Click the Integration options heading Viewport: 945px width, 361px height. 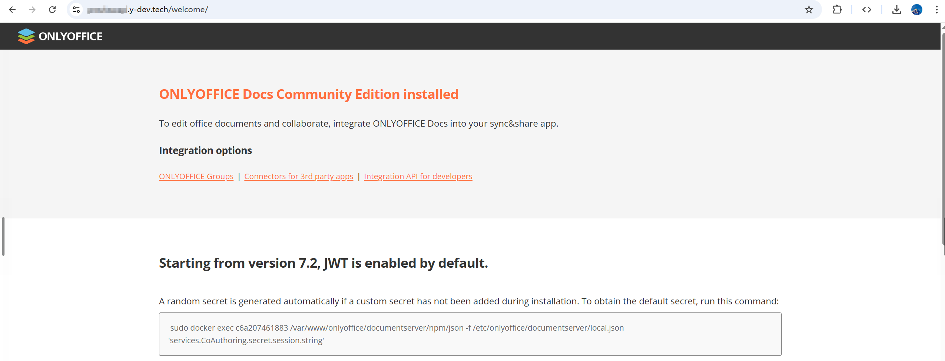(205, 150)
